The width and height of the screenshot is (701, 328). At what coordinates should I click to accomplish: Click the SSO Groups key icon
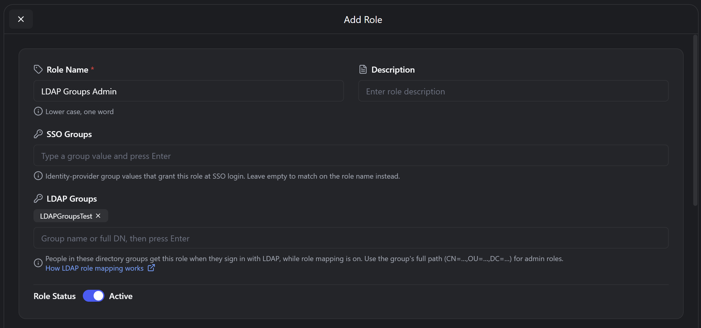(x=38, y=134)
